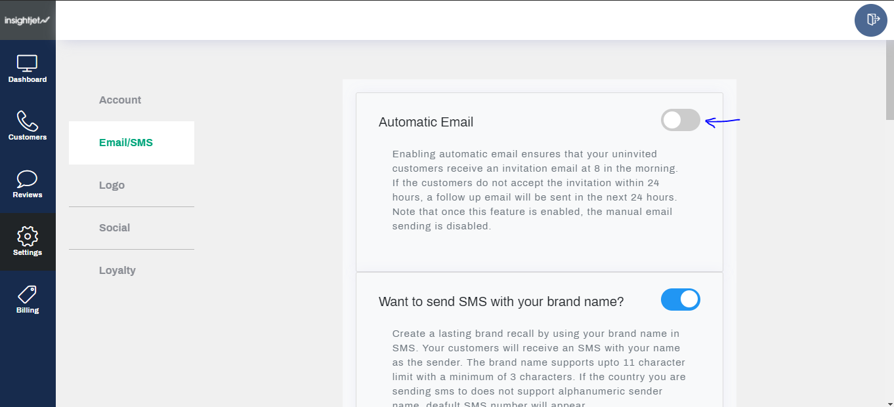Click the Automatic Email heading
This screenshot has width=894, height=407.
point(426,122)
